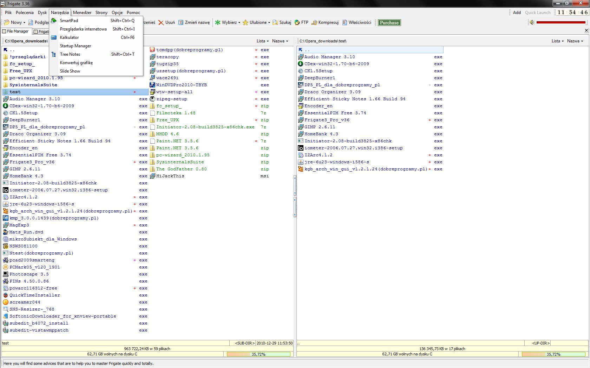Expand the Ulubione dropdown arrow
The height and width of the screenshot is (368, 590).
coord(269,22)
